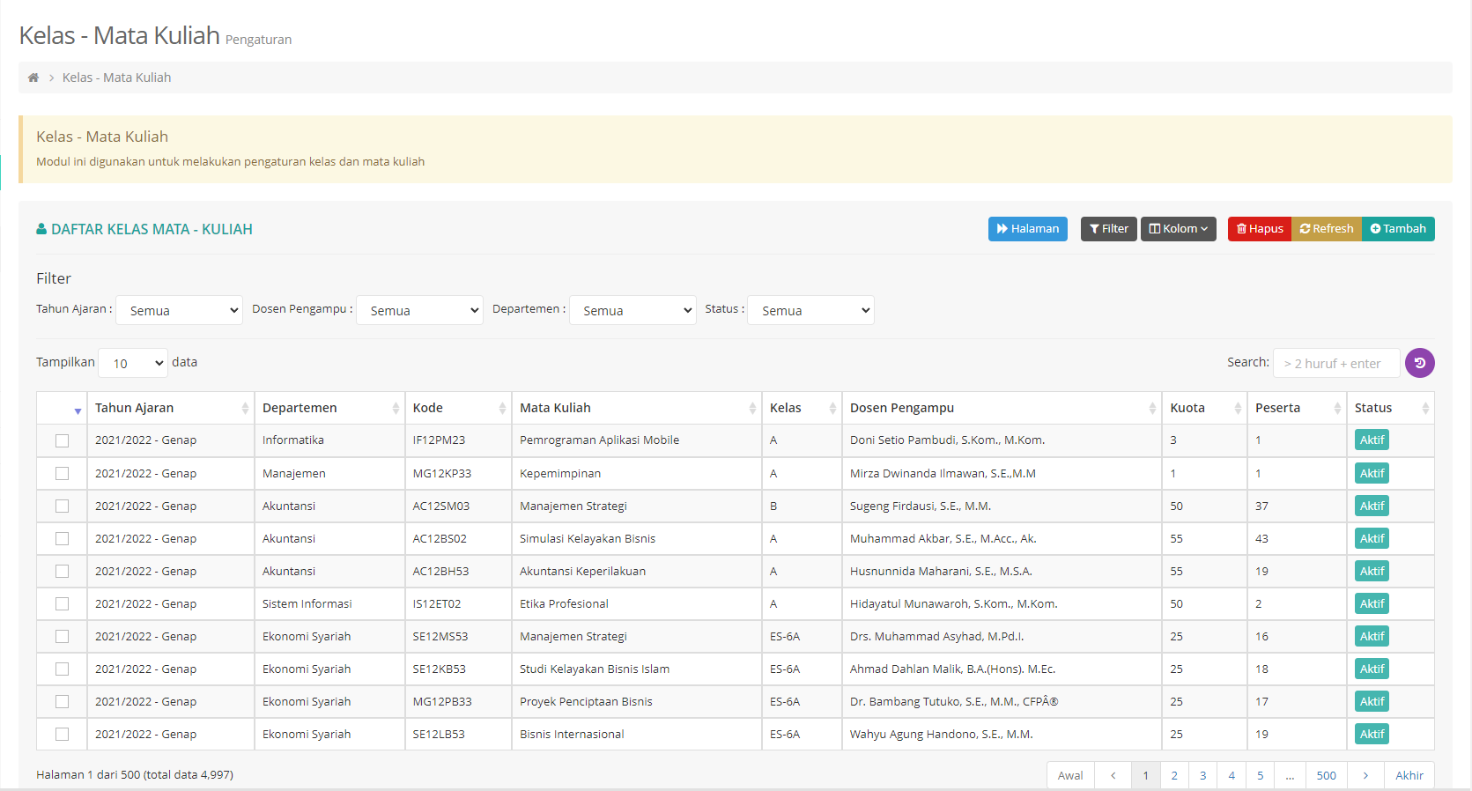1472x791 pixels.
Task: Click the Refresh button
Action: [x=1327, y=229]
